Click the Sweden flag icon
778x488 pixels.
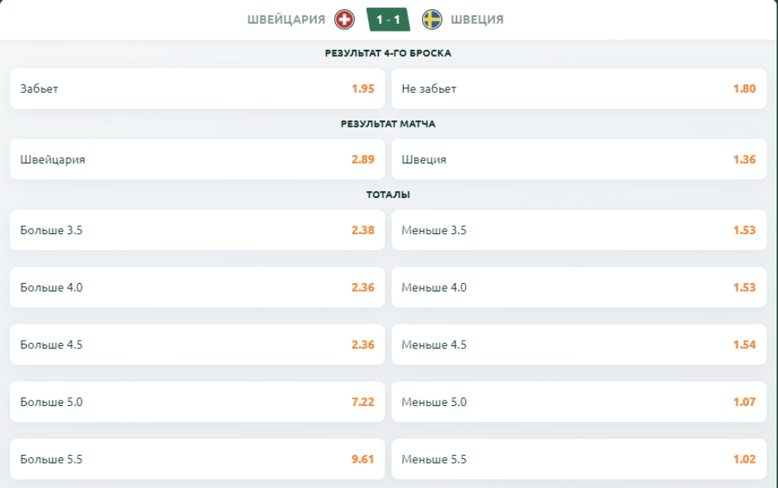(432, 19)
